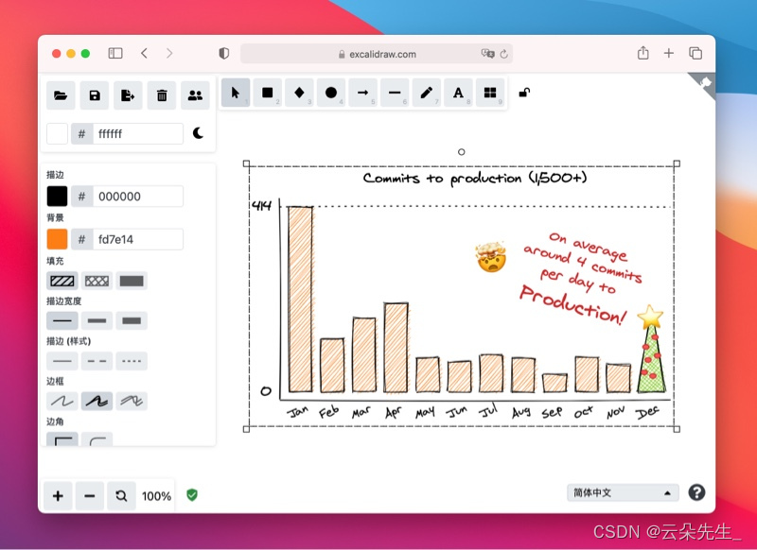Select the Diamond tool
This screenshot has height=550, width=757.
point(299,93)
